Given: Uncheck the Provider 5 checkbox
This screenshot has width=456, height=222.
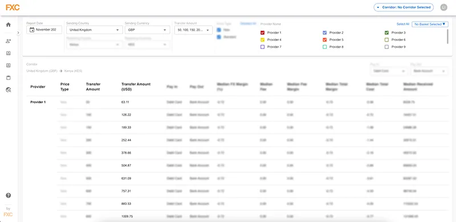Looking at the screenshot, I should click(324, 40).
